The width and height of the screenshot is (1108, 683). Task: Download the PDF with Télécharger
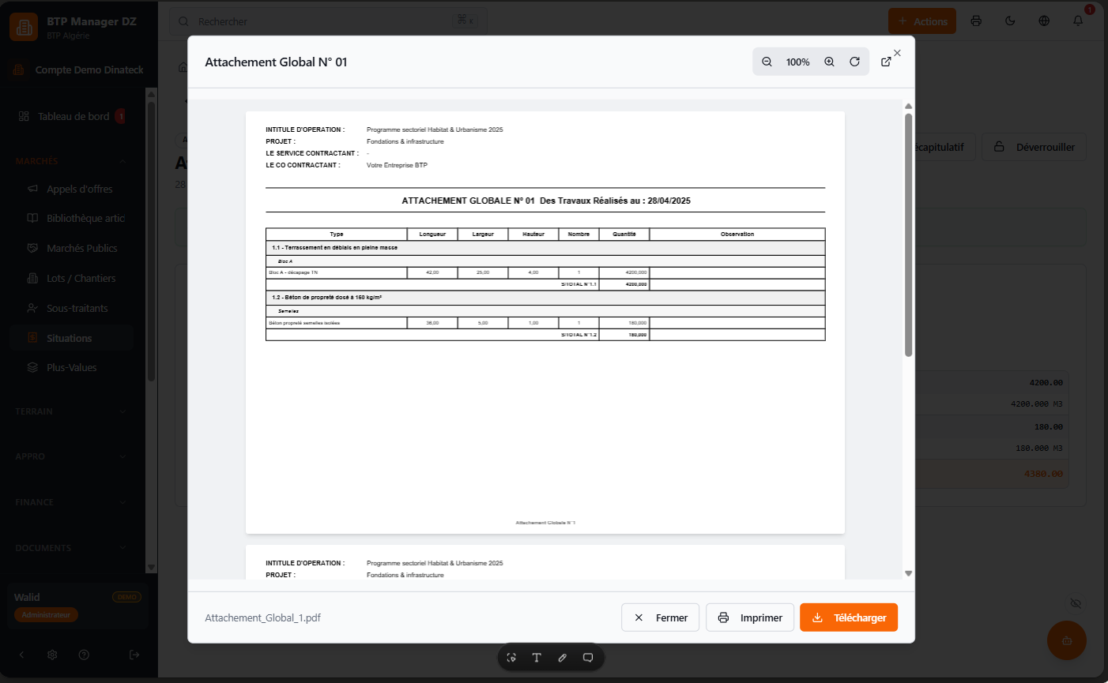[849, 617]
